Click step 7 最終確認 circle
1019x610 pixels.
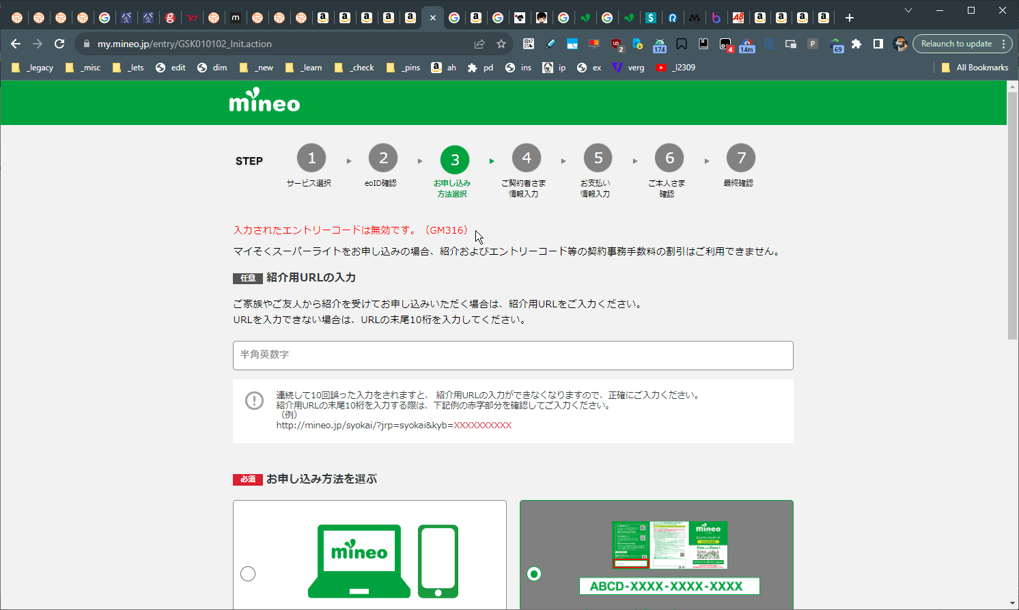pyautogui.click(x=741, y=158)
